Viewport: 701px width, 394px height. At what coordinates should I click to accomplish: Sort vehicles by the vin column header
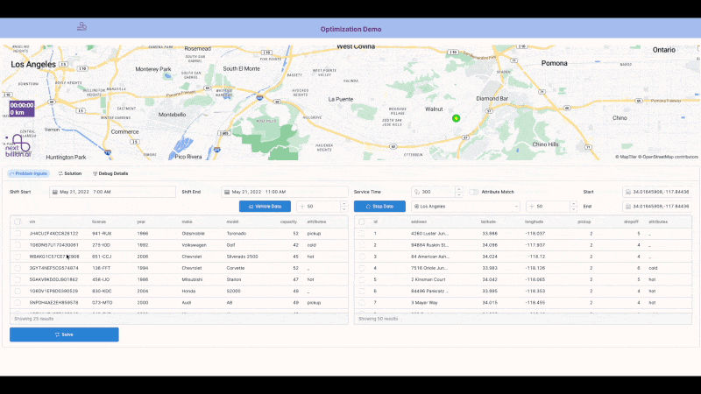(x=32, y=222)
